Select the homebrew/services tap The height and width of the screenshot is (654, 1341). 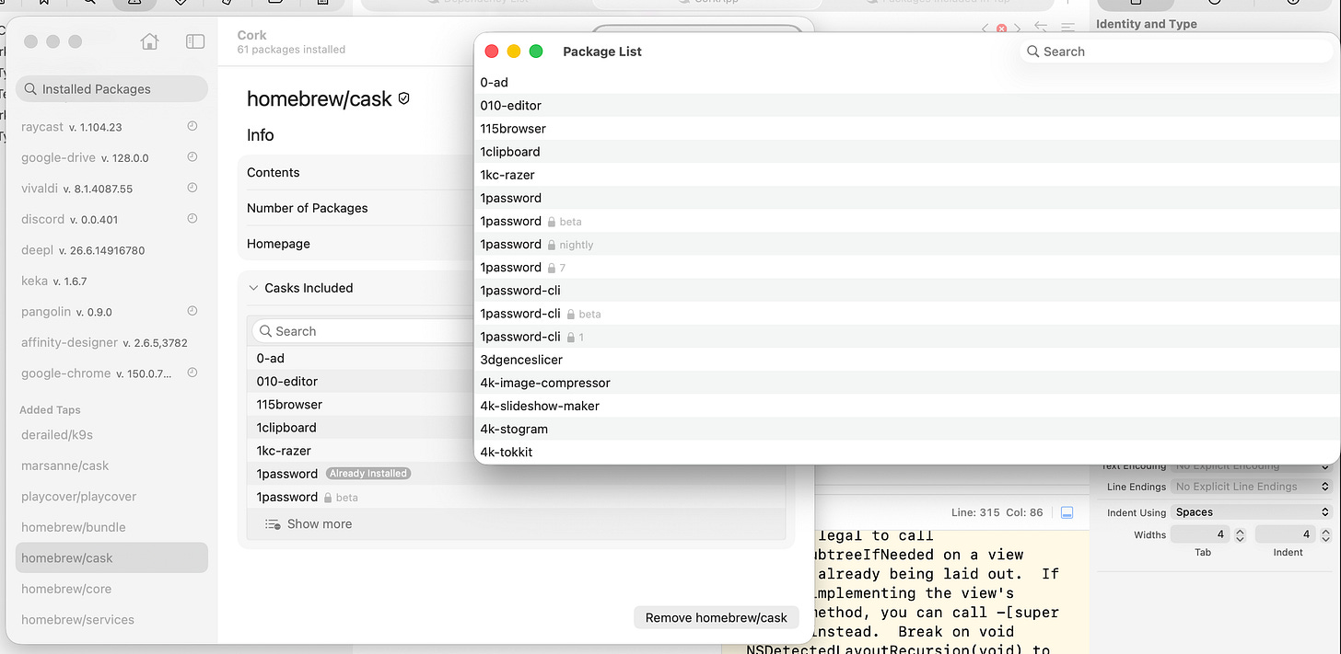point(111,619)
